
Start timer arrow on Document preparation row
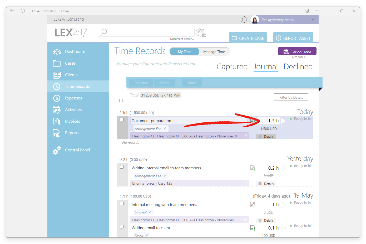tap(283, 121)
